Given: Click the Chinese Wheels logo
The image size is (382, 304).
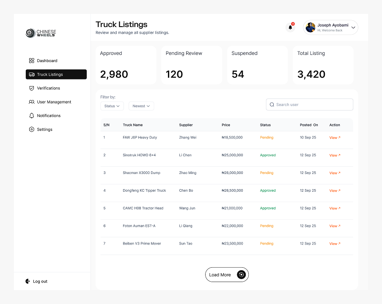Looking at the screenshot, I should pos(41,33).
